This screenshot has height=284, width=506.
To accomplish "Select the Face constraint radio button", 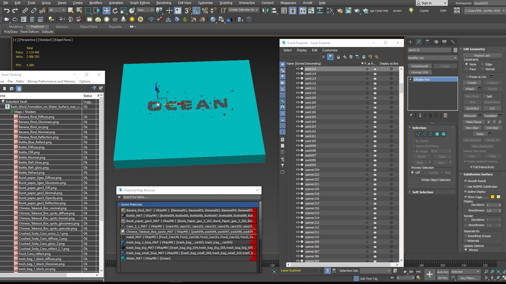I will (x=466, y=69).
